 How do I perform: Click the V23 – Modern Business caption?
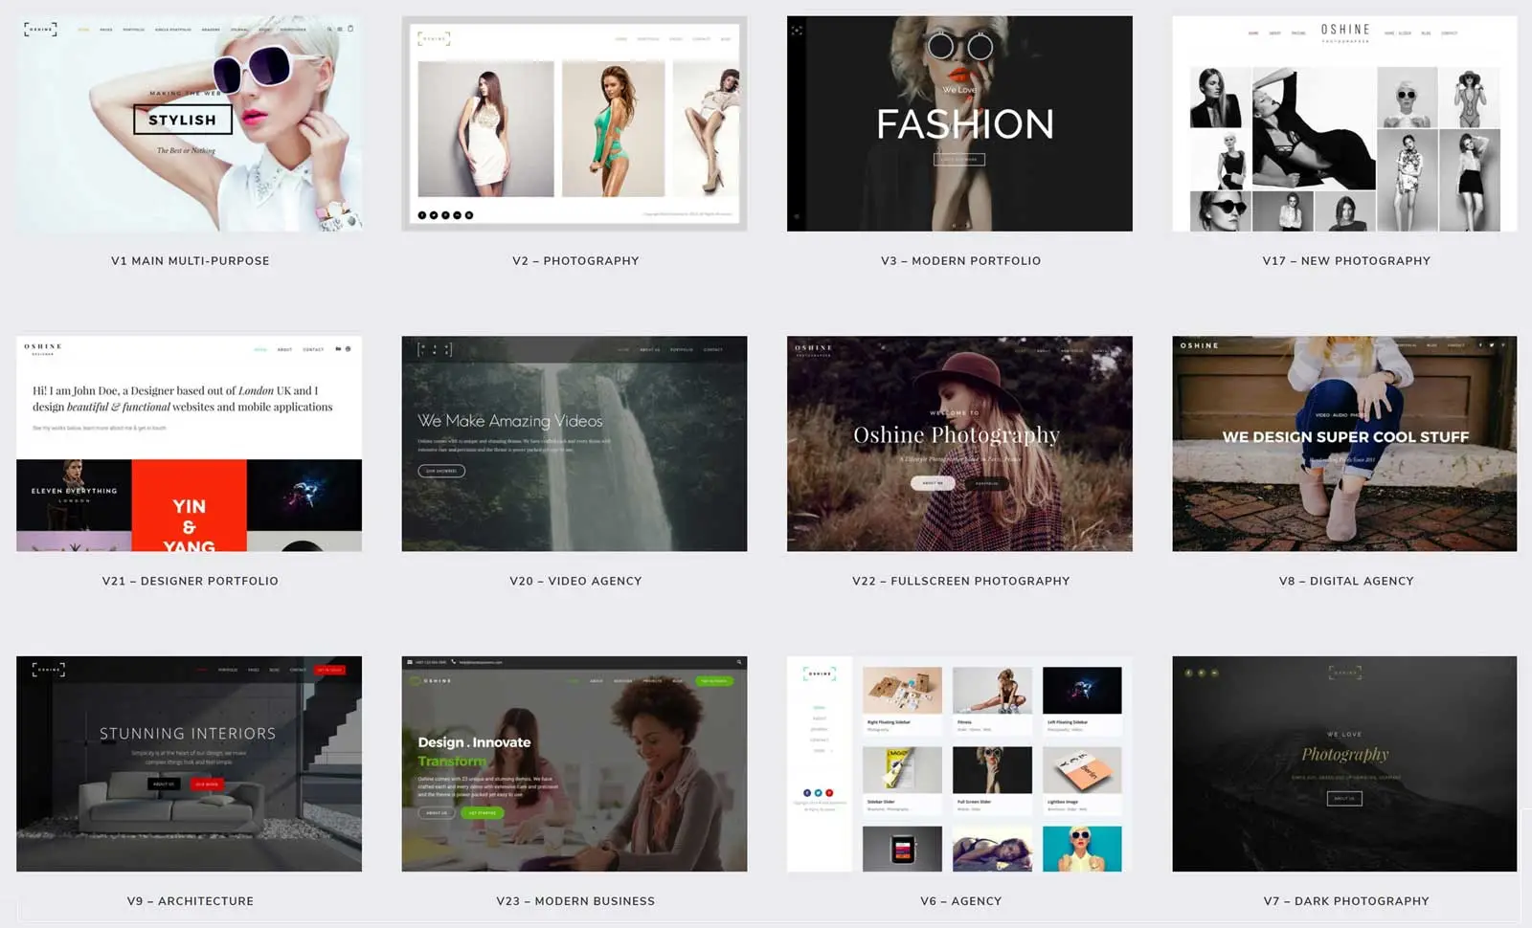pyautogui.click(x=574, y=901)
